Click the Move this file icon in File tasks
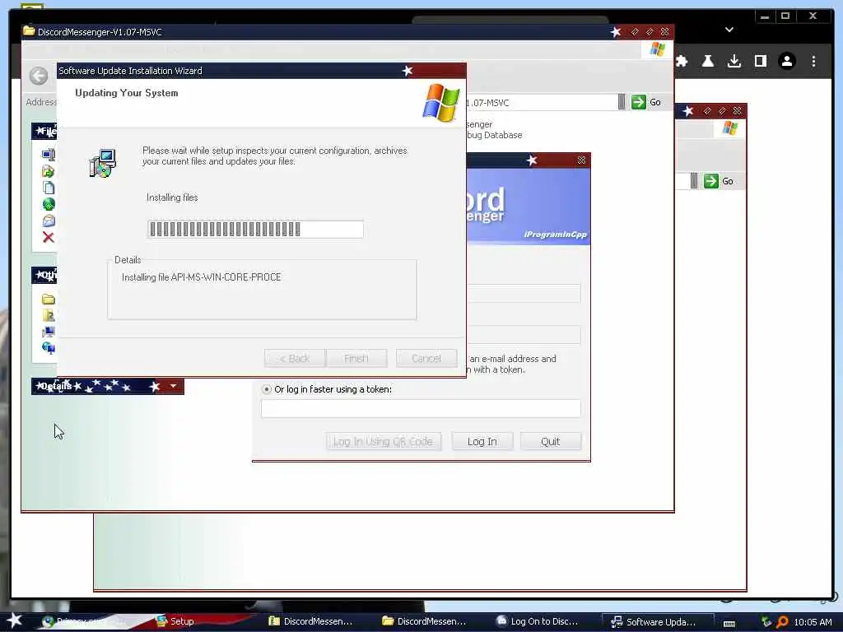Viewport: 843px width, 632px height. 49,171
